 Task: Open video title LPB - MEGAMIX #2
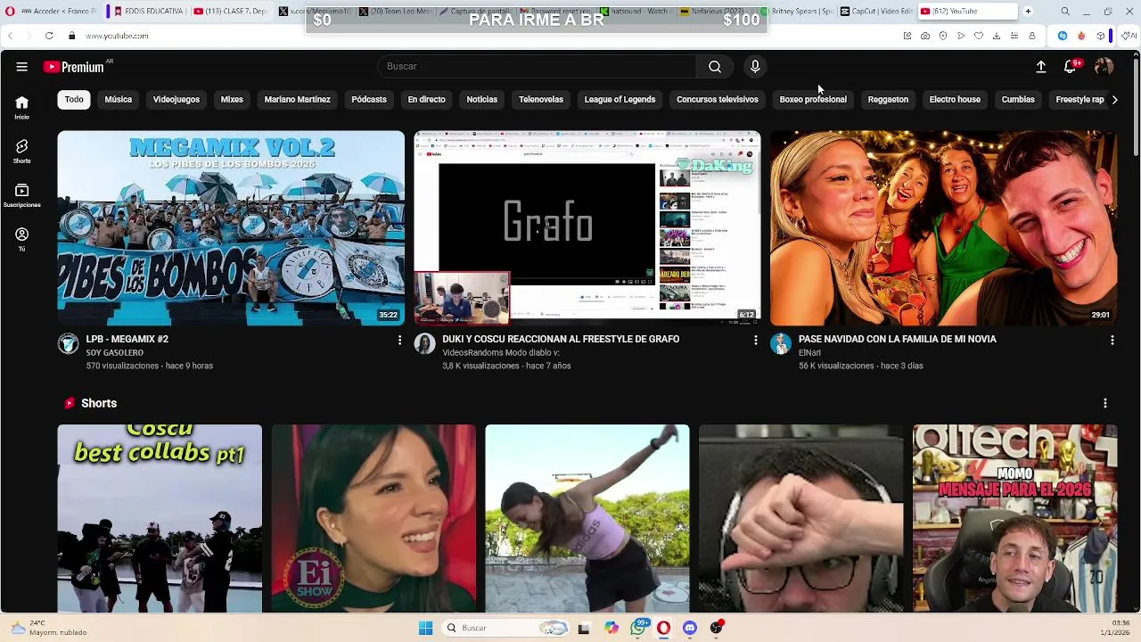[x=127, y=339]
